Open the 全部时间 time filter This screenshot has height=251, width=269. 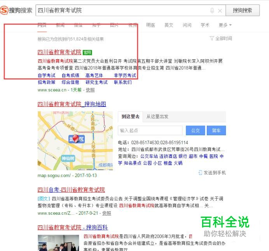pyautogui.click(x=224, y=38)
